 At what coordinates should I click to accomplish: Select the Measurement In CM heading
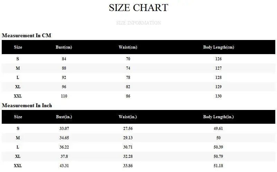27,36
